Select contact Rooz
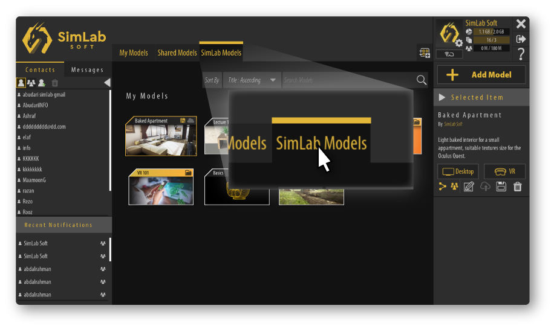 pyautogui.click(x=28, y=212)
